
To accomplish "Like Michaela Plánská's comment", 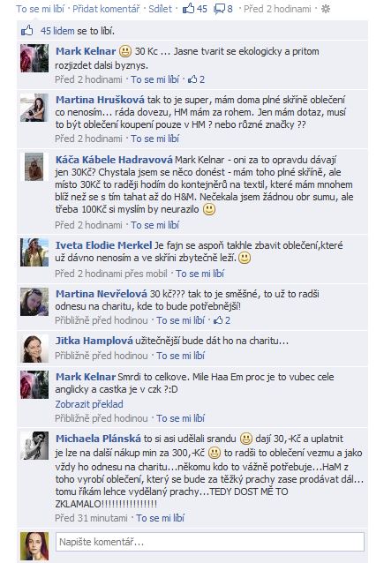I will coord(160,518).
